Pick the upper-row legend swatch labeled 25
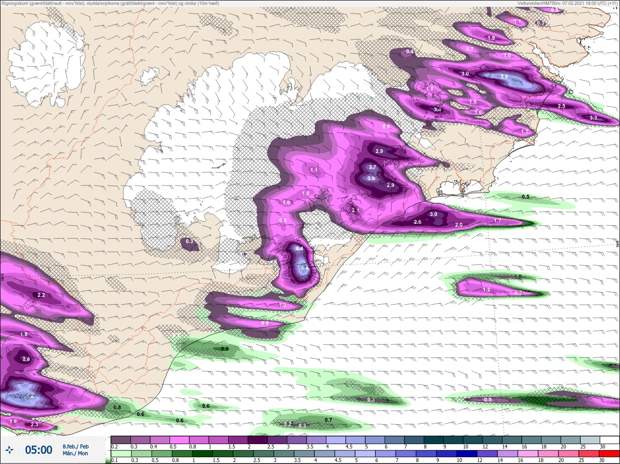620x464 pixels. pyautogui.click(x=591, y=440)
